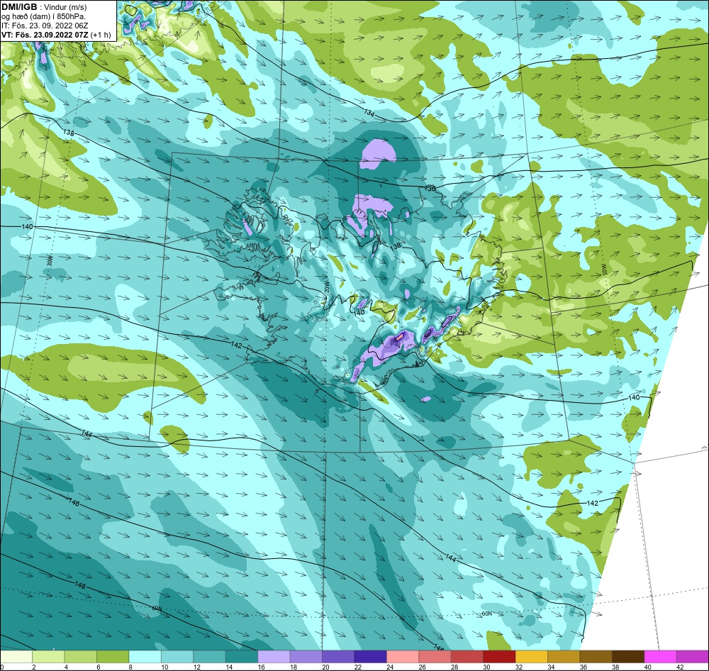The image size is (709, 671).
Task: Click the 36–38 m/s brown legend swatch
Action: tap(596, 657)
